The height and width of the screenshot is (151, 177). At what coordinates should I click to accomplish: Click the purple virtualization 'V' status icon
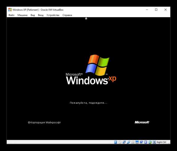(145, 142)
